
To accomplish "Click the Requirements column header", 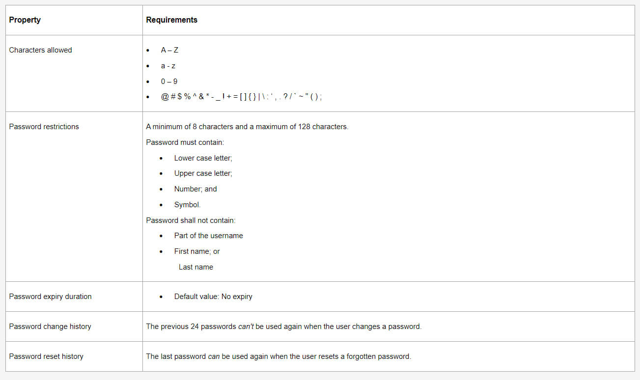I will click(x=171, y=20).
